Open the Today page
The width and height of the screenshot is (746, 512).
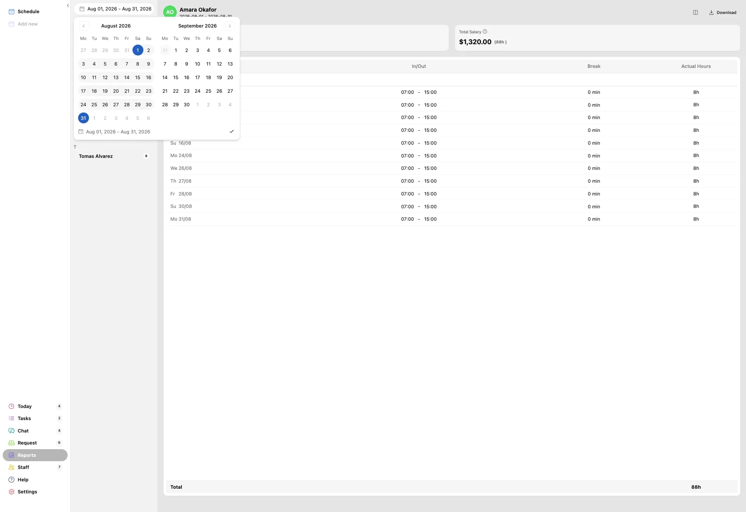[35, 406]
